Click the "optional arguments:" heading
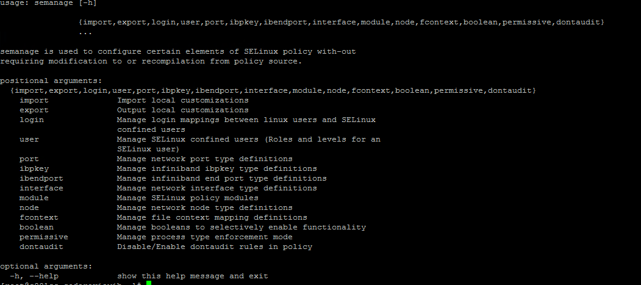 (x=46, y=266)
